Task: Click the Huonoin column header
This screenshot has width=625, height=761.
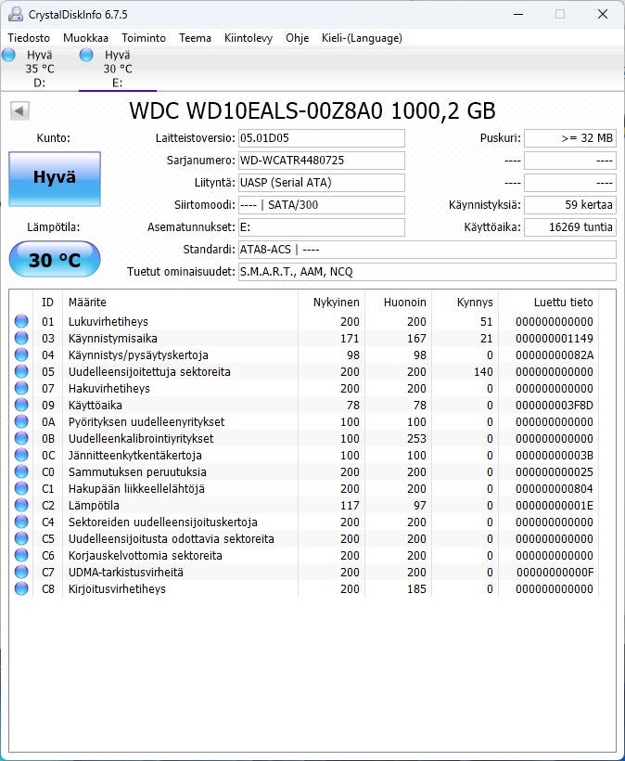Action: pyautogui.click(x=398, y=302)
